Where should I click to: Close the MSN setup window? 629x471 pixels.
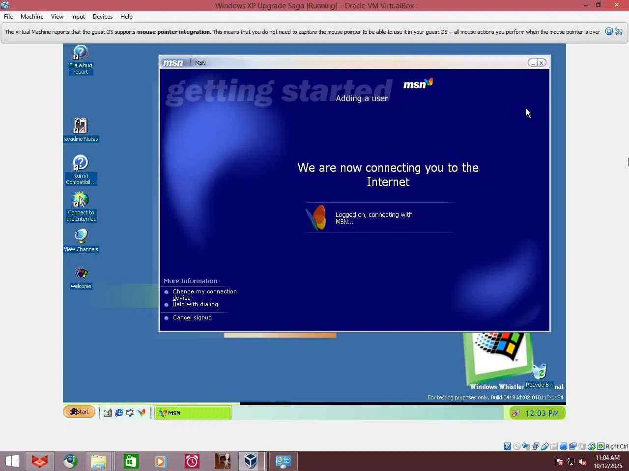542,63
